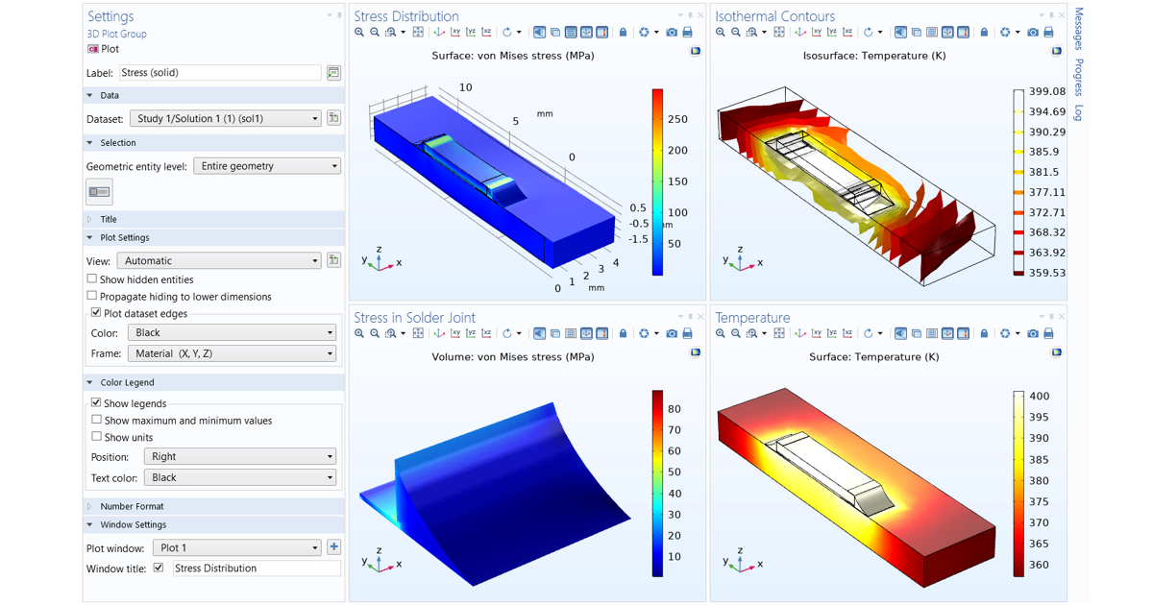Print the Temperature plot

(x=1048, y=334)
